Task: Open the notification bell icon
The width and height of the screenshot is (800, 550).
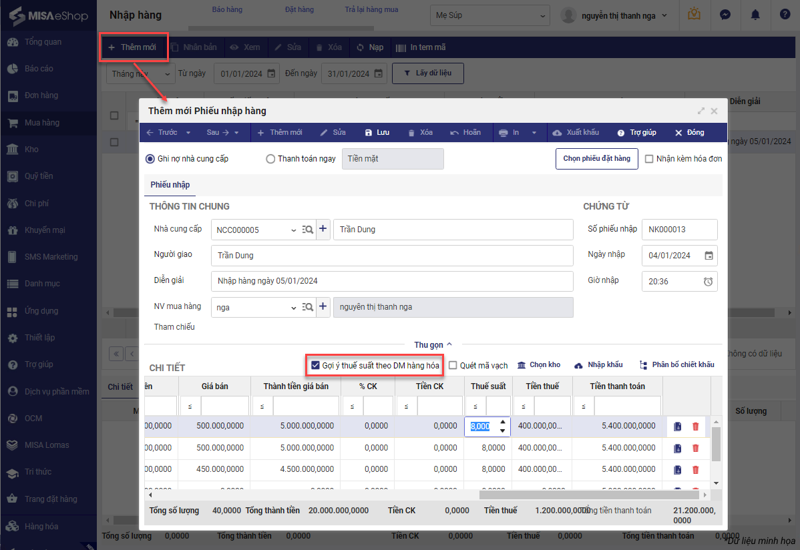Action: (755, 15)
